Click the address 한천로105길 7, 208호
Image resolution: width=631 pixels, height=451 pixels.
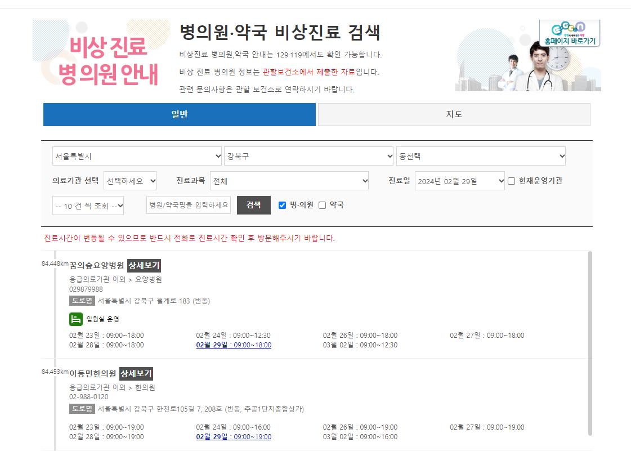201,409
